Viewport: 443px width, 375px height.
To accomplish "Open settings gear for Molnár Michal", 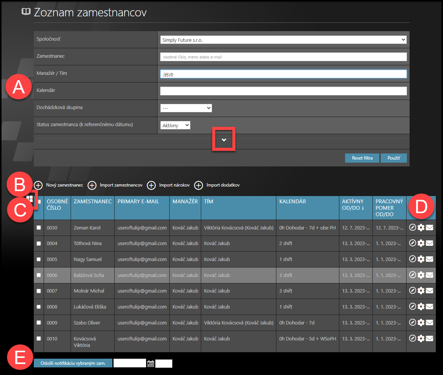I will coord(421,291).
